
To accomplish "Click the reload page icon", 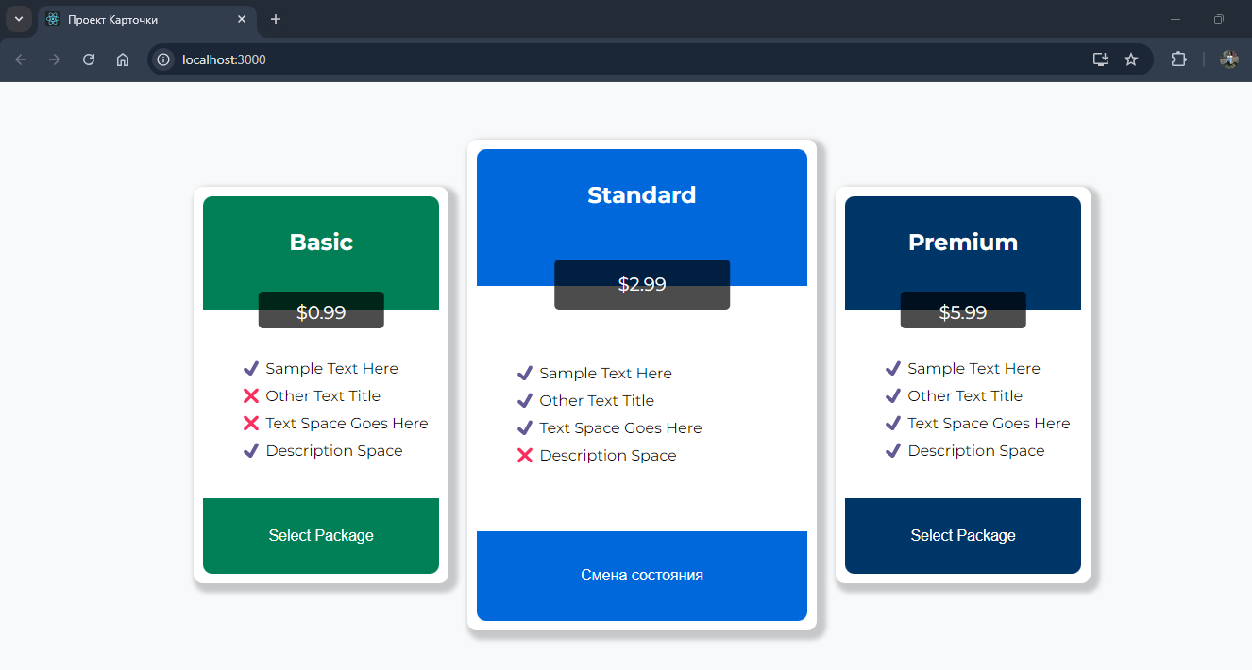I will click(89, 59).
